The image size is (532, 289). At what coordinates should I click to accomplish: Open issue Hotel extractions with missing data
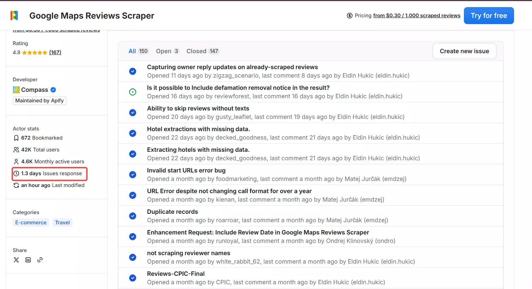coord(198,129)
